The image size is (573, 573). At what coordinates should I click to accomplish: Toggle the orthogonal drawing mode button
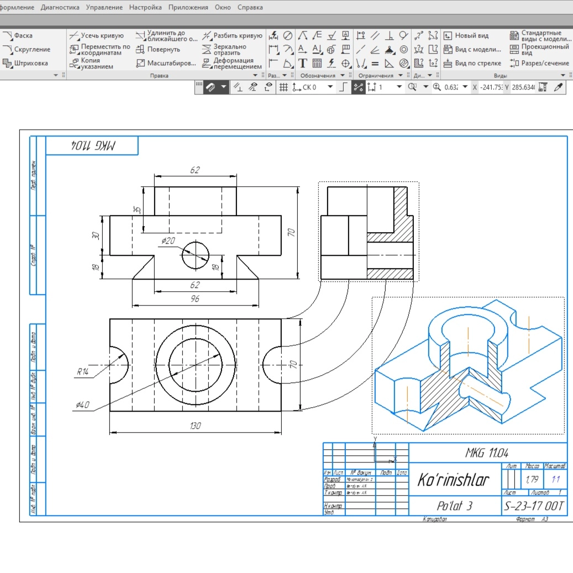tap(343, 87)
